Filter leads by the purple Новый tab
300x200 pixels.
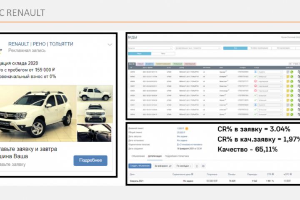coord(140,64)
